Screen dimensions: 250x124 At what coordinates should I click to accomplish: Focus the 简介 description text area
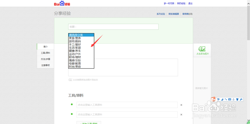pyautogui.click(x=123, y=67)
